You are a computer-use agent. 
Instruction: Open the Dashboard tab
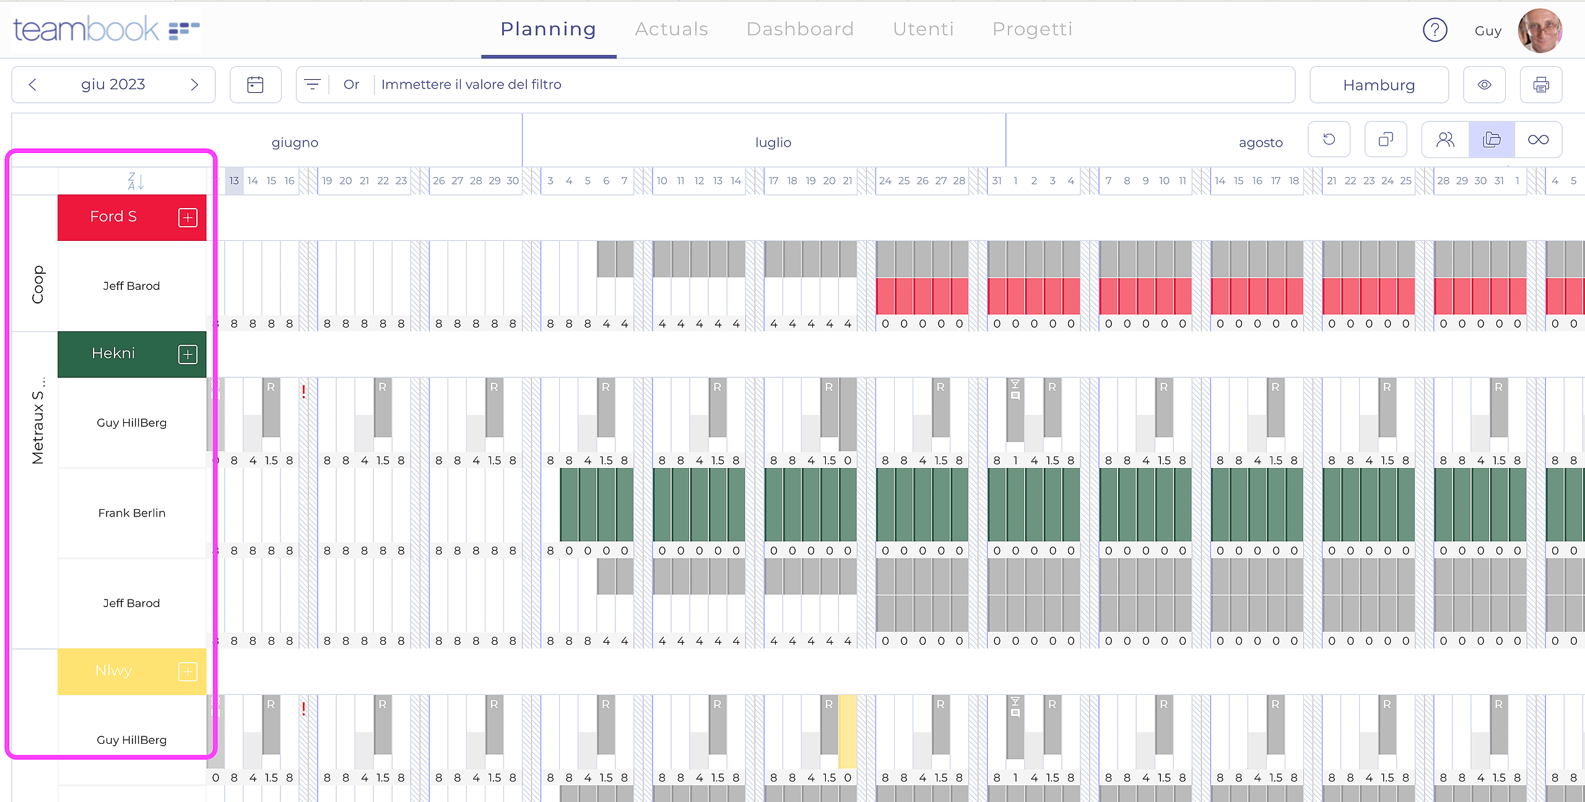click(x=800, y=29)
